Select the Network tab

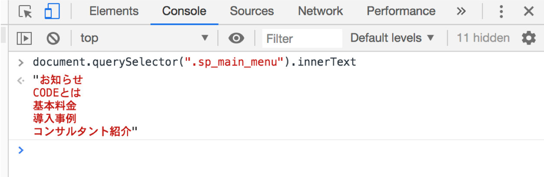point(320,11)
